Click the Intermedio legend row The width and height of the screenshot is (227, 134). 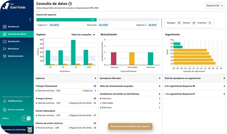(130, 103)
